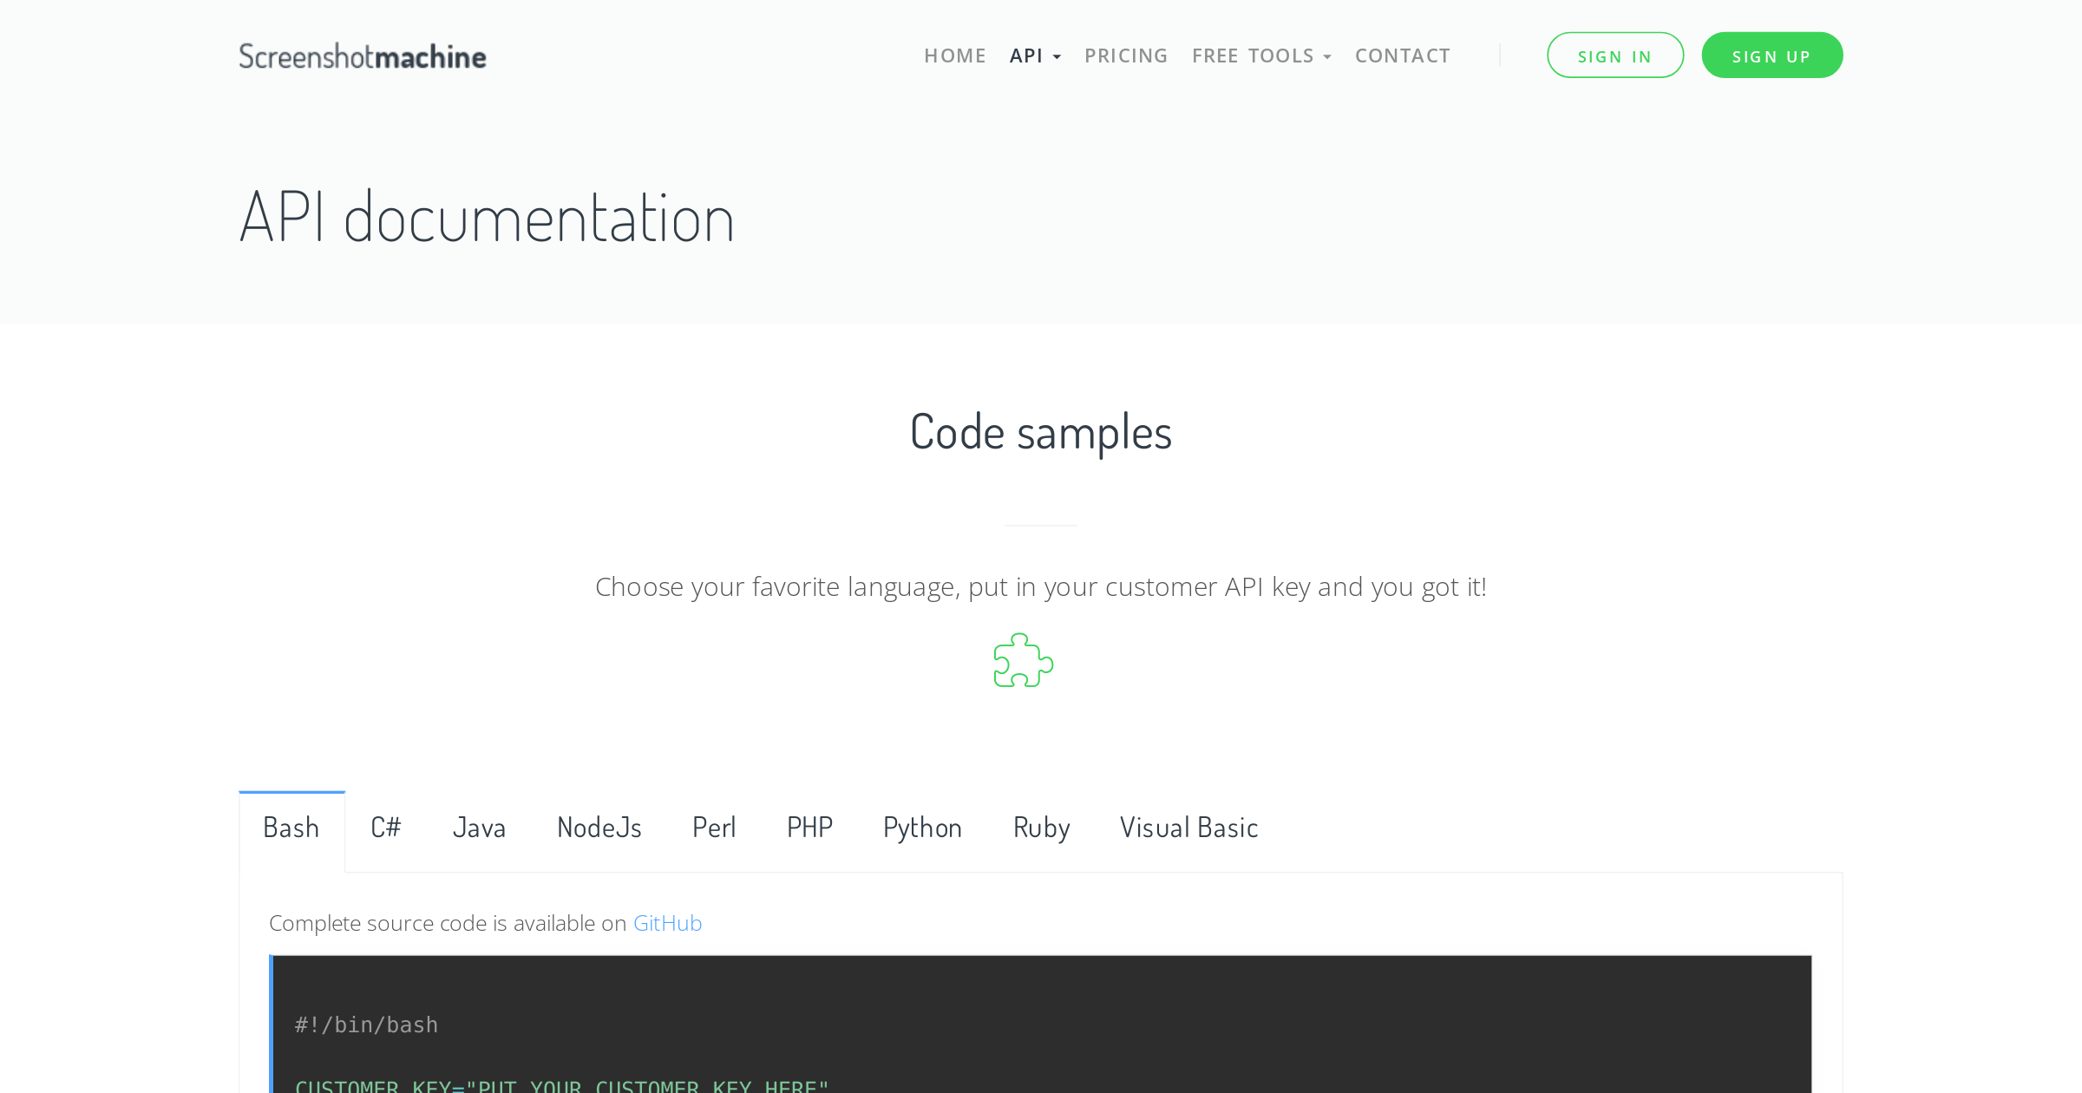Switch to the C# tab
The image size is (2082, 1093).
click(x=386, y=828)
